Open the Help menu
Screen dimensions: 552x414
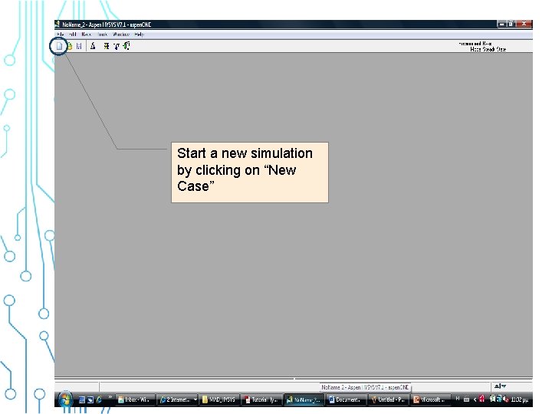pyautogui.click(x=140, y=34)
